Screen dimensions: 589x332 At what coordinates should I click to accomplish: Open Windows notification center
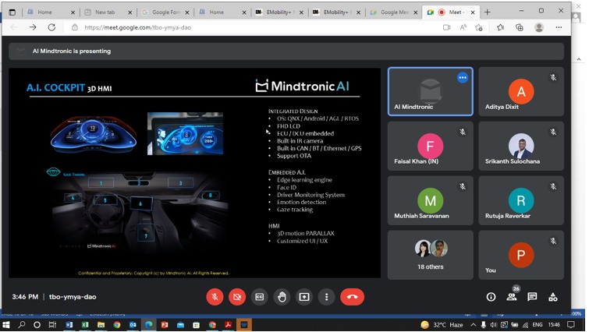coord(571,325)
